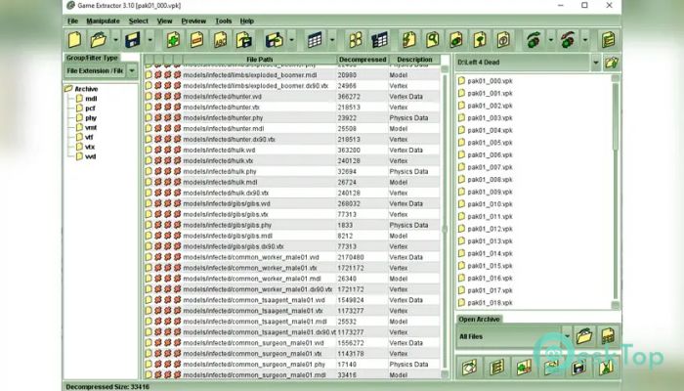684x391 pixels.
Task: Select the vvd tree item
Action: tap(90, 156)
